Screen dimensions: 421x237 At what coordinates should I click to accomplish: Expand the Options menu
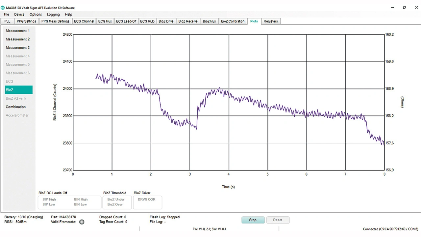coord(36,14)
